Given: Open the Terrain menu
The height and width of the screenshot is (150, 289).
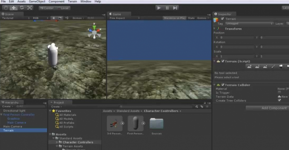Looking at the screenshot, I should tap(73, 1).
